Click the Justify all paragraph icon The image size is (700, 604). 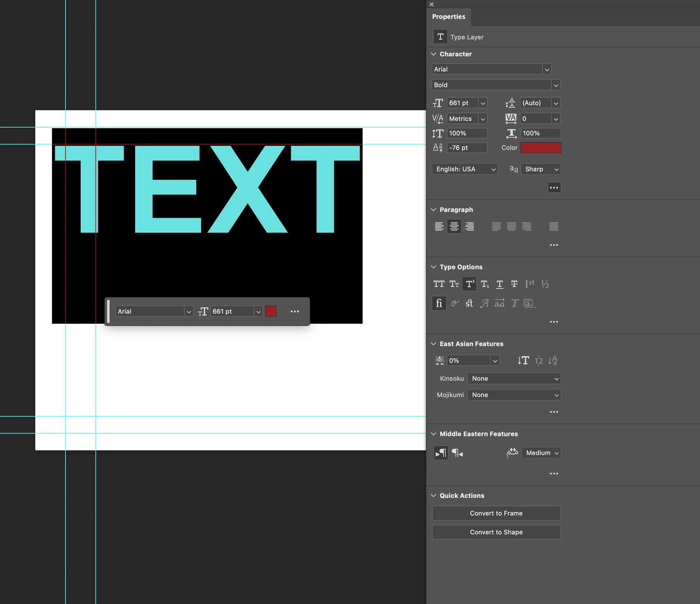tap(554, 226)
